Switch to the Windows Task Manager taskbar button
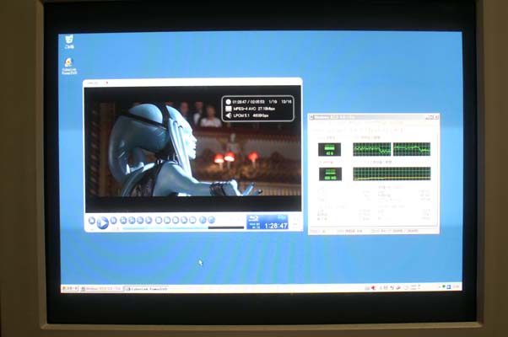Image resolution: width=508 pixels, height=337 pixels. coord(101,288)
